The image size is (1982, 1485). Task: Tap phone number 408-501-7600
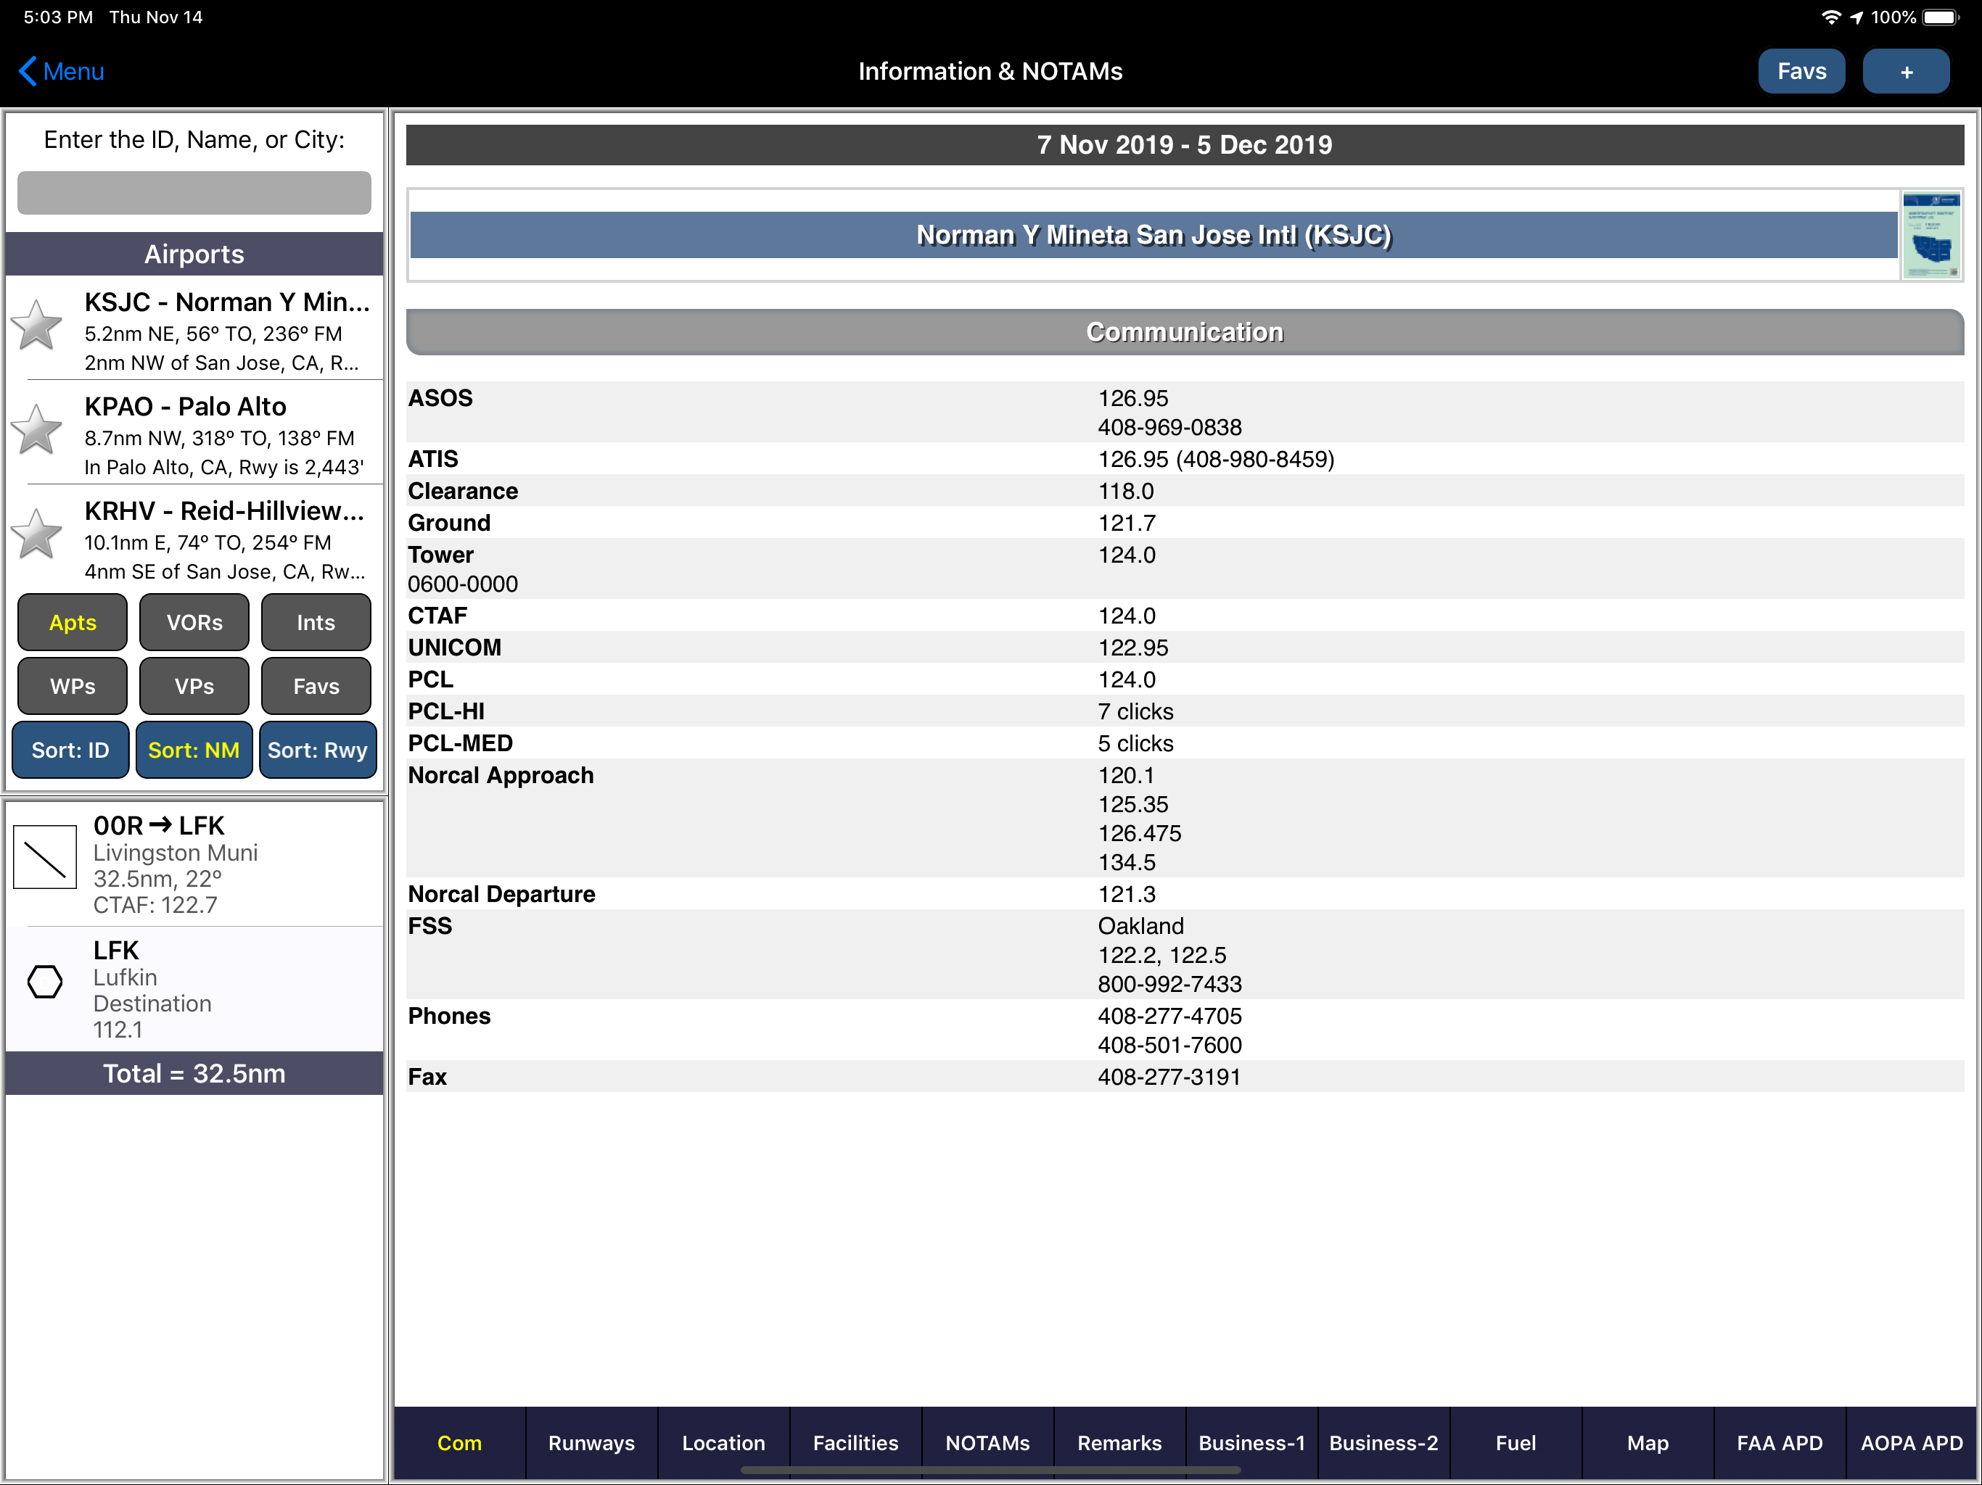[1170, 1046]
